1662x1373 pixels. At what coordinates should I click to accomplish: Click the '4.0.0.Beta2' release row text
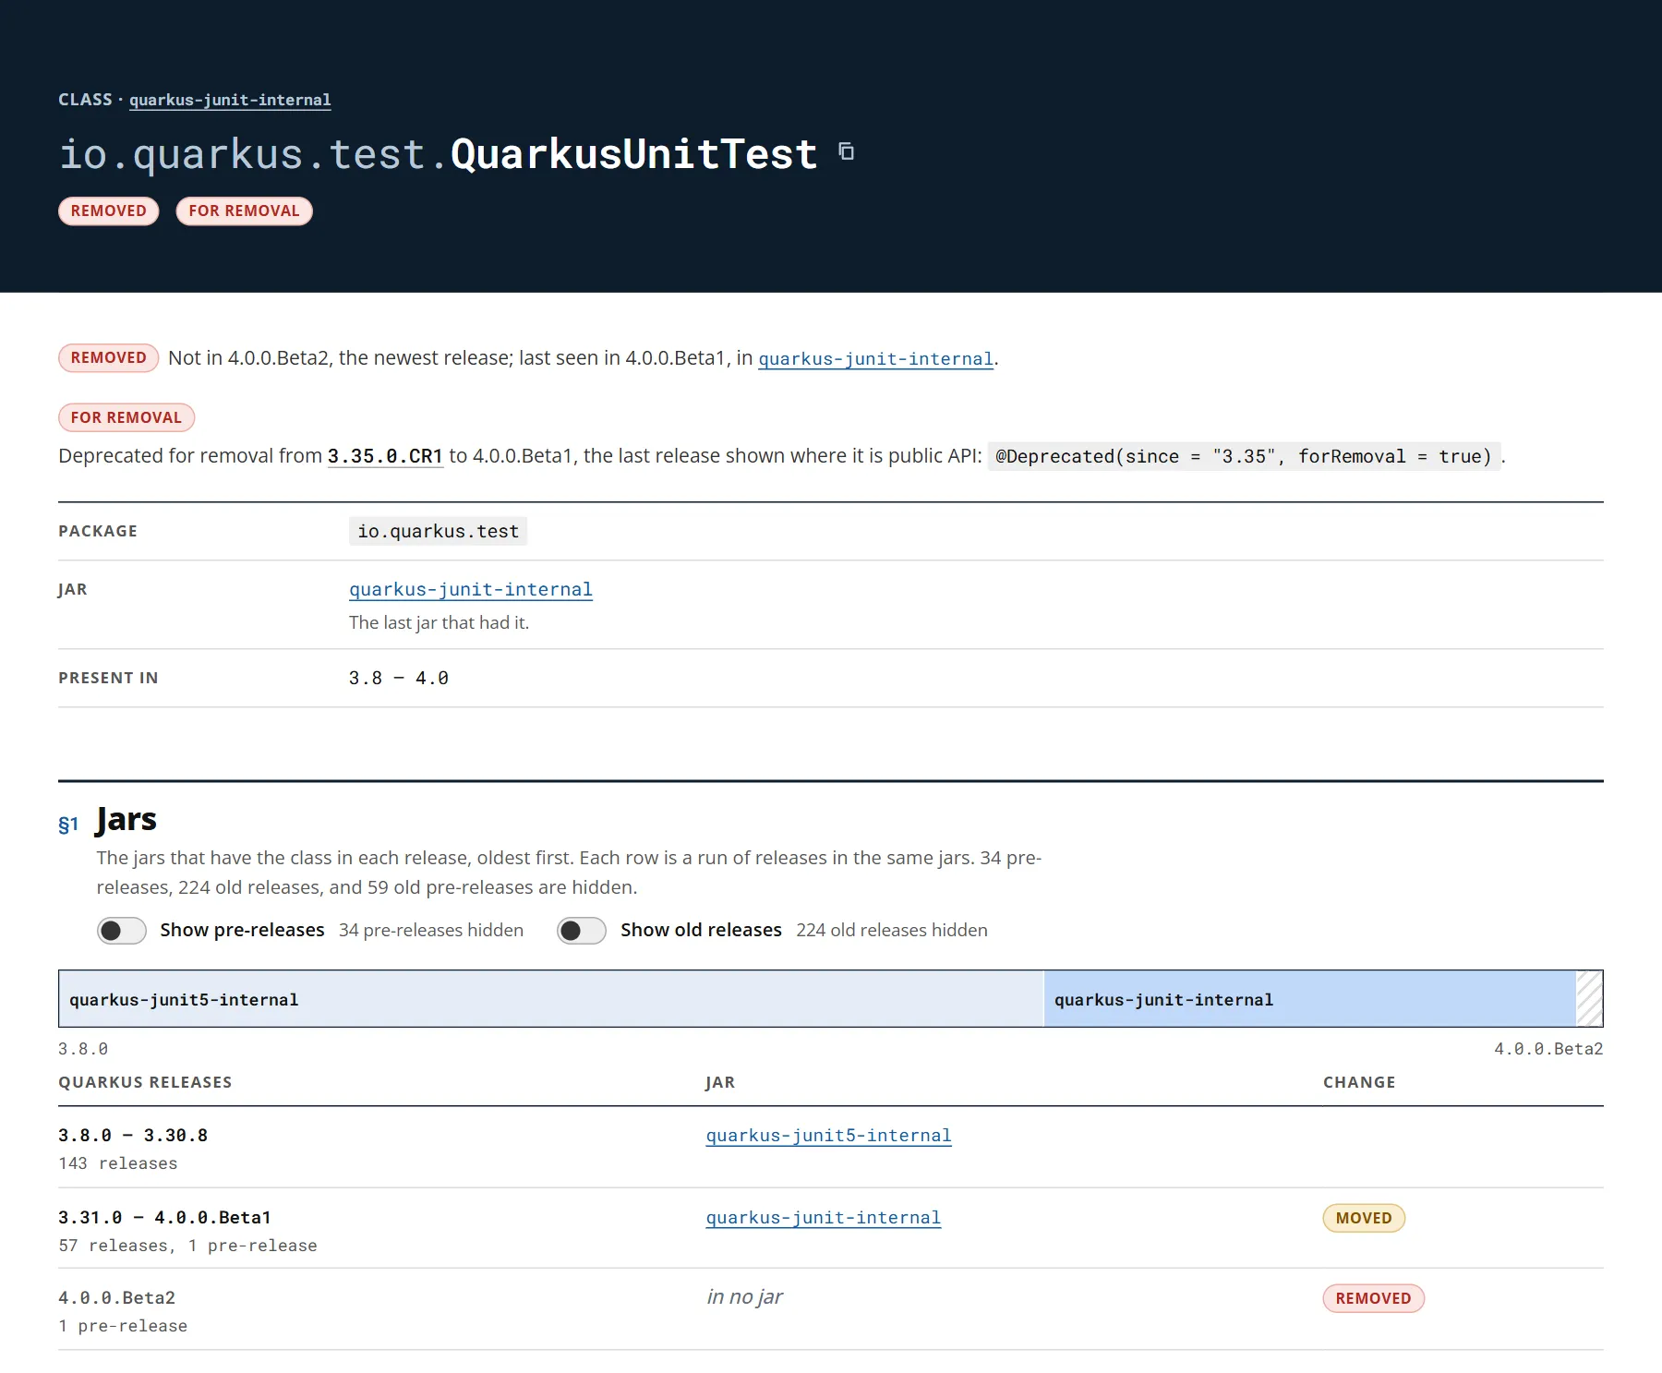pyautogui.click(x=117, y=1297)
